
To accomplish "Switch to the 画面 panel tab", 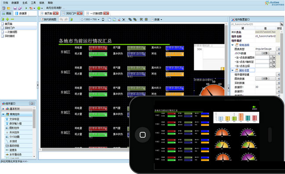I will point(7,14).
